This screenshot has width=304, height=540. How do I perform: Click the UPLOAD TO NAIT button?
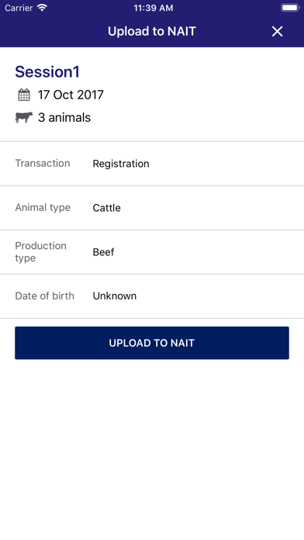(x=152, y=343)
